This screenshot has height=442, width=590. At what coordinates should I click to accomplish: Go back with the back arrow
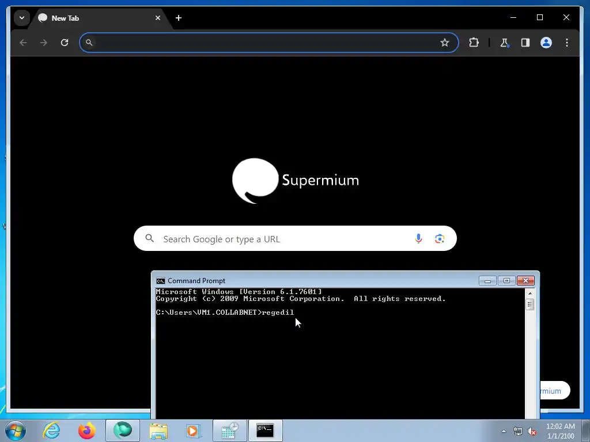click(23, 43)
